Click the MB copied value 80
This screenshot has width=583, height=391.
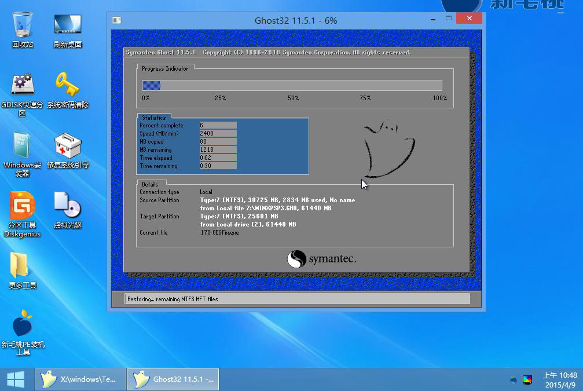(218, 142)
